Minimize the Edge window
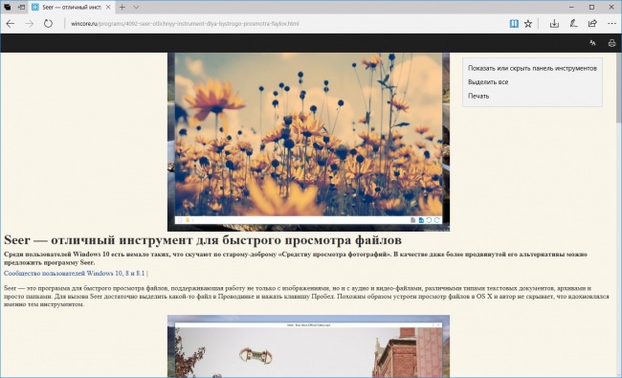 pos(571,7)
